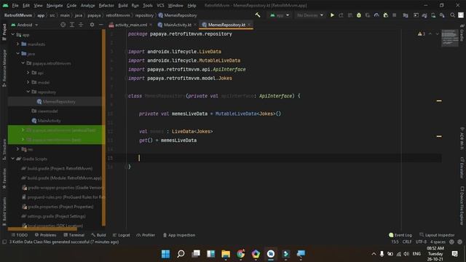Open File Explorer from taskbar

pyautogui.click(x=226, y=254)
